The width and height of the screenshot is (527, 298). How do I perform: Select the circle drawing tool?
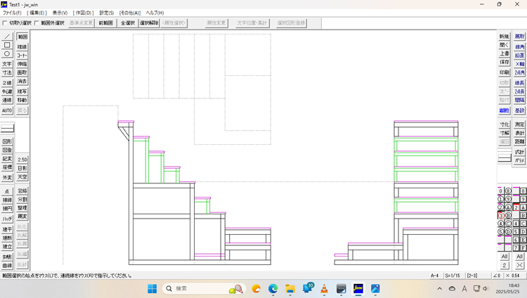[x=7, y=54]
